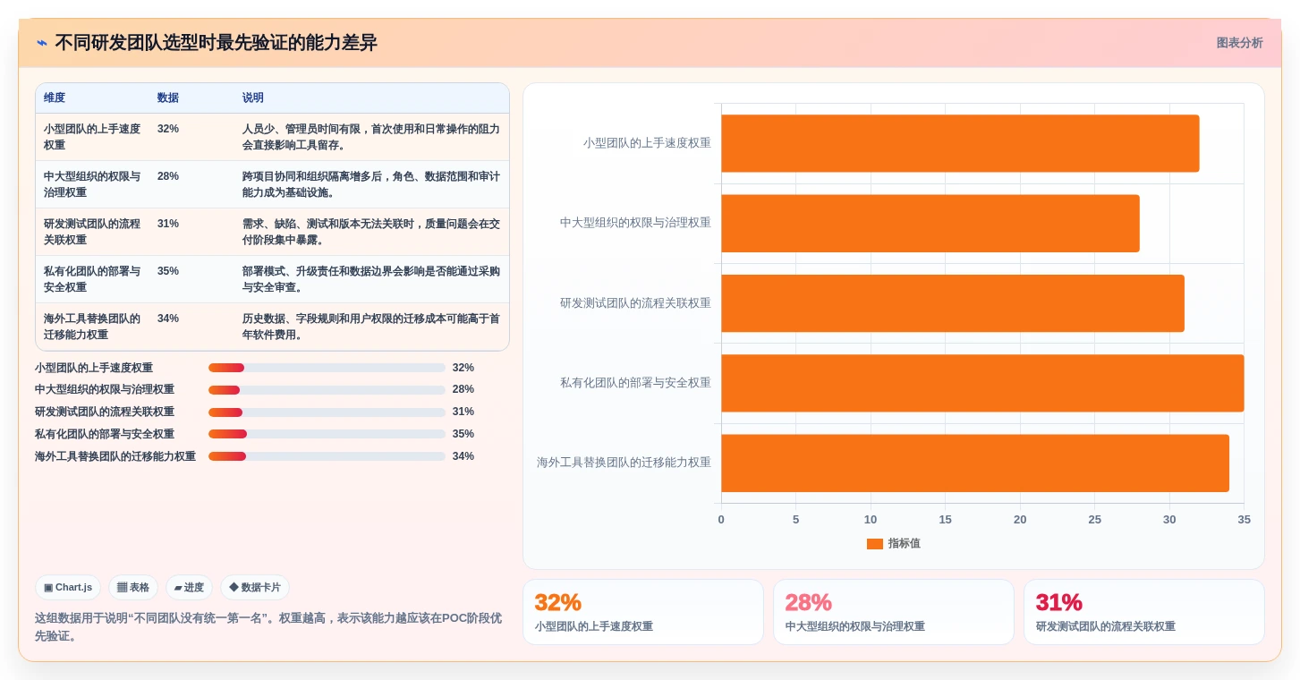Image resolution: width=1300 pixels, height=680 pixels.
Task: Click the footnote paragraph starting 这组数据用于说明
Action: (268, 627)
